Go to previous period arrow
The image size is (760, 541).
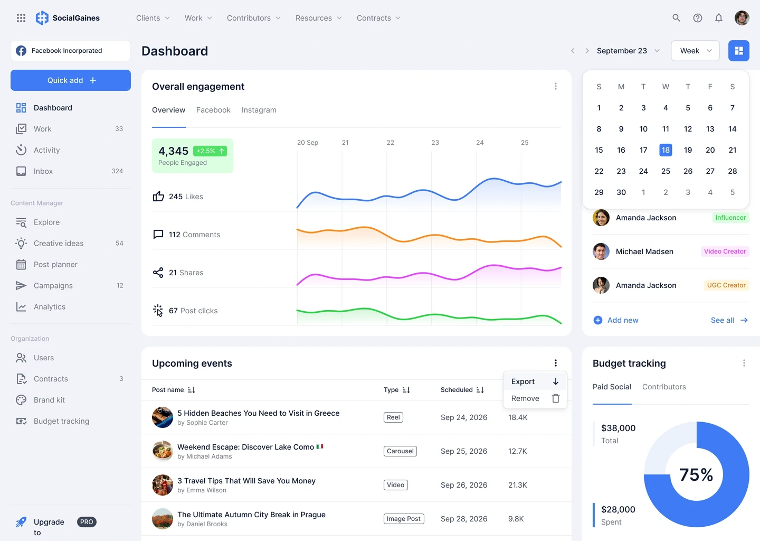tap(573, 51)
